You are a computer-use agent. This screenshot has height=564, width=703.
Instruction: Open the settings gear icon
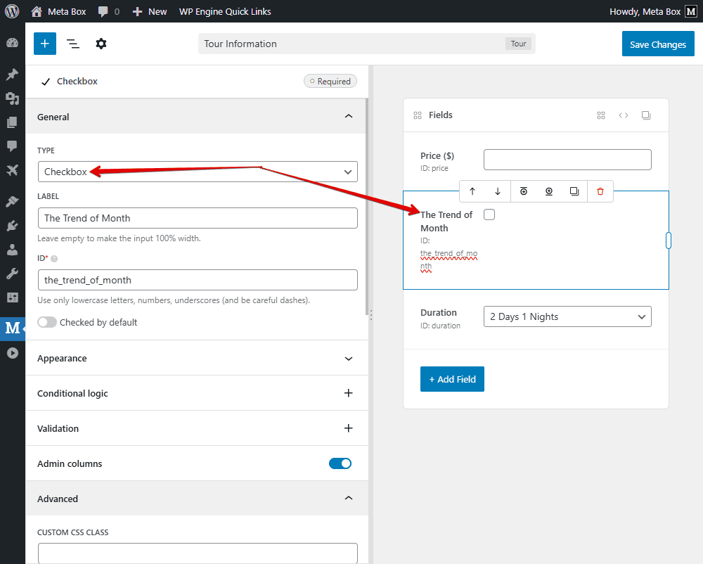101,44
